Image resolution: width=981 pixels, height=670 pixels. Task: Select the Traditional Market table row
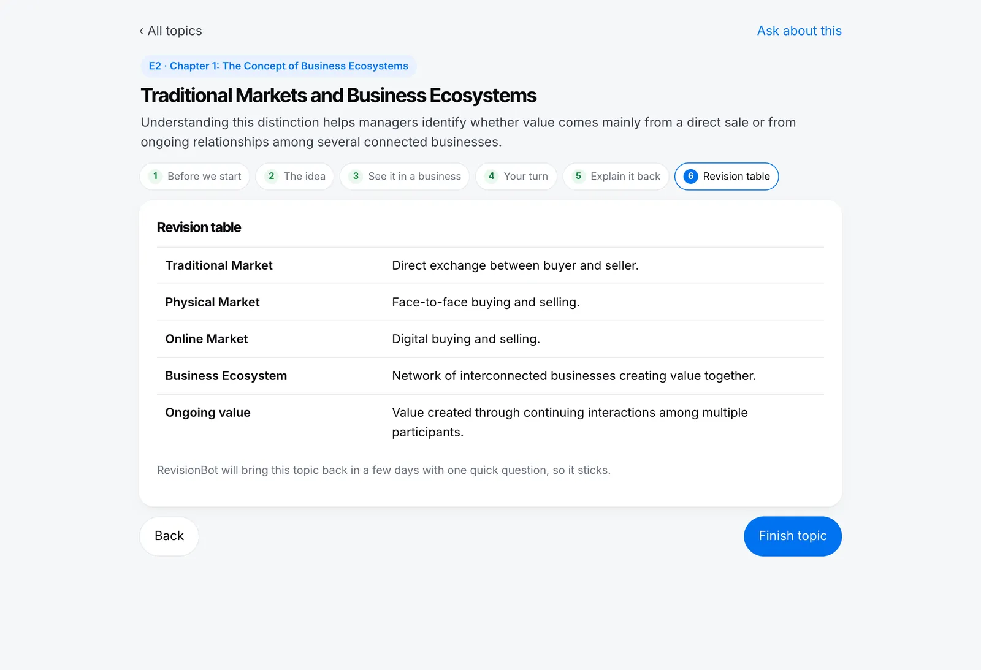490,265
